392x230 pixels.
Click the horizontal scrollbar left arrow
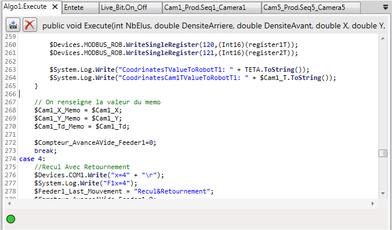click(x=9, y=203)
